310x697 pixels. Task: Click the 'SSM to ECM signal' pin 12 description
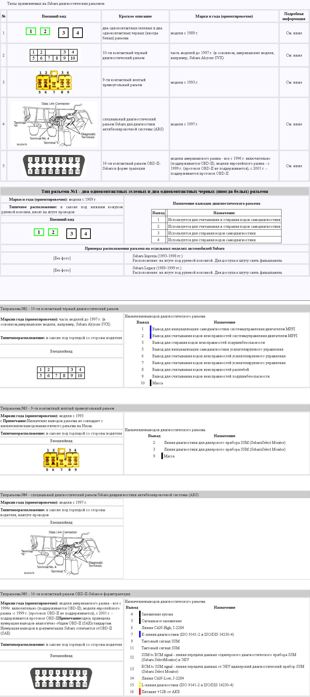(x=219, y=657)
